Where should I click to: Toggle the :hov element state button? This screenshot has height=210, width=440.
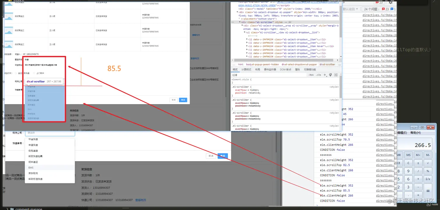(311, 75)
